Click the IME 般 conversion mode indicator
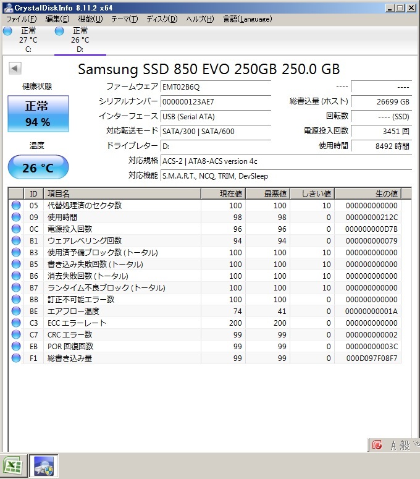The height and width of the screenshot is (479, 420). click(405, 446)
